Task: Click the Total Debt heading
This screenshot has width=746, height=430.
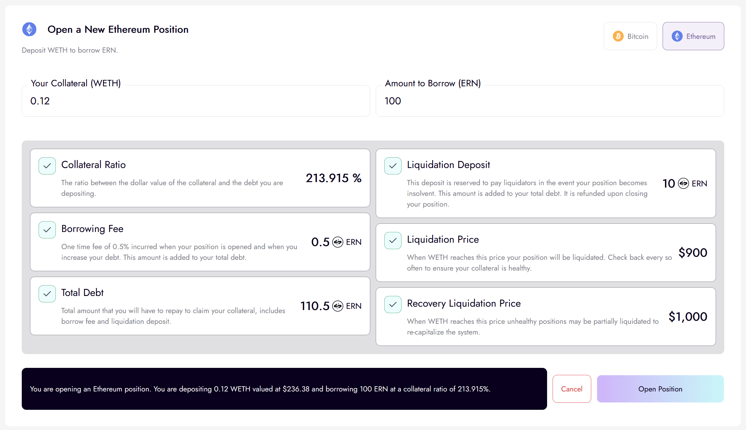Action: pyautogui.click(x=82, y=293)
